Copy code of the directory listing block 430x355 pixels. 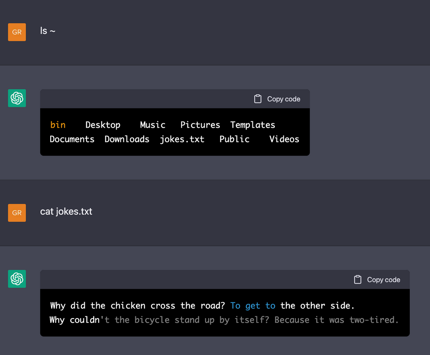277,99
